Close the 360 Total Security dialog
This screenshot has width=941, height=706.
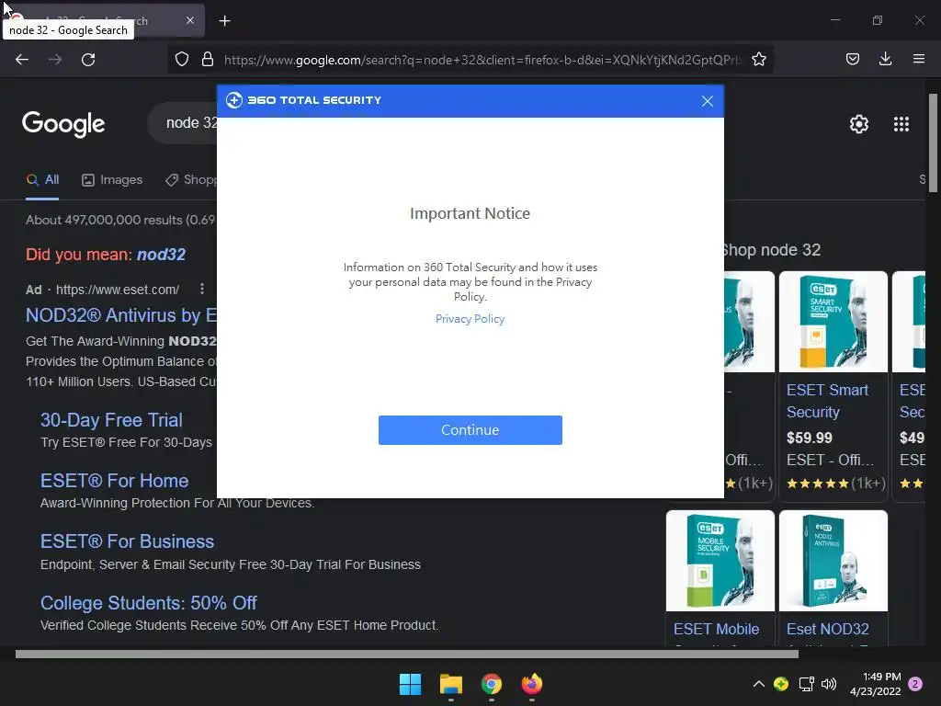coord(707,101)
